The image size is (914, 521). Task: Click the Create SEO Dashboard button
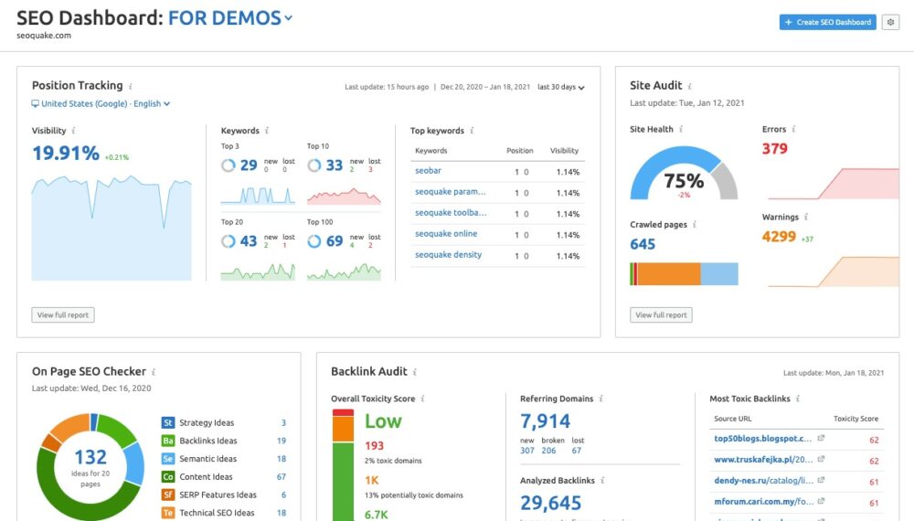click(828, 22)
